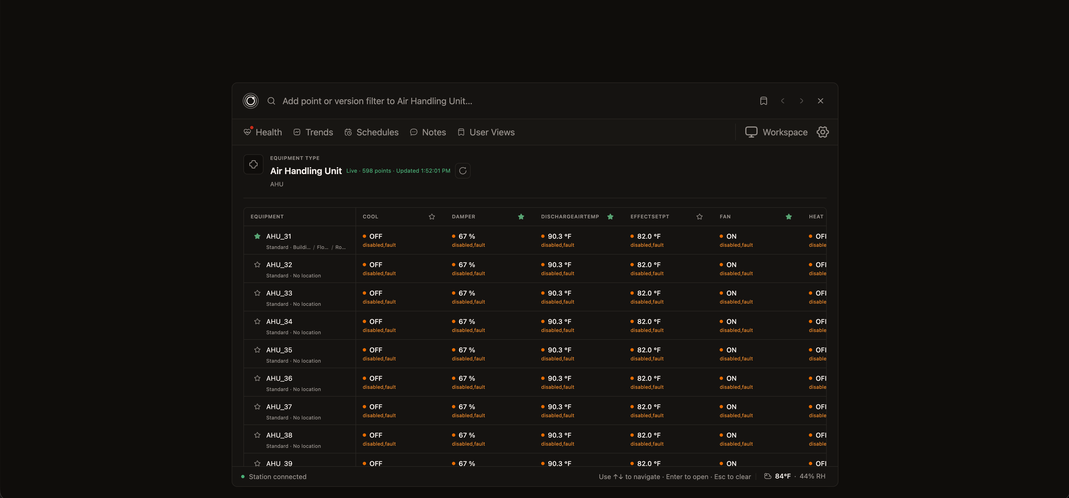Click the Health heart icon

pyautogui.click(x=247, y=132)
